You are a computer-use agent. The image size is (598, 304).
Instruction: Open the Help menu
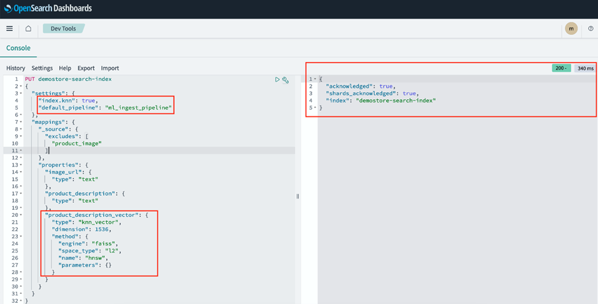65,68
